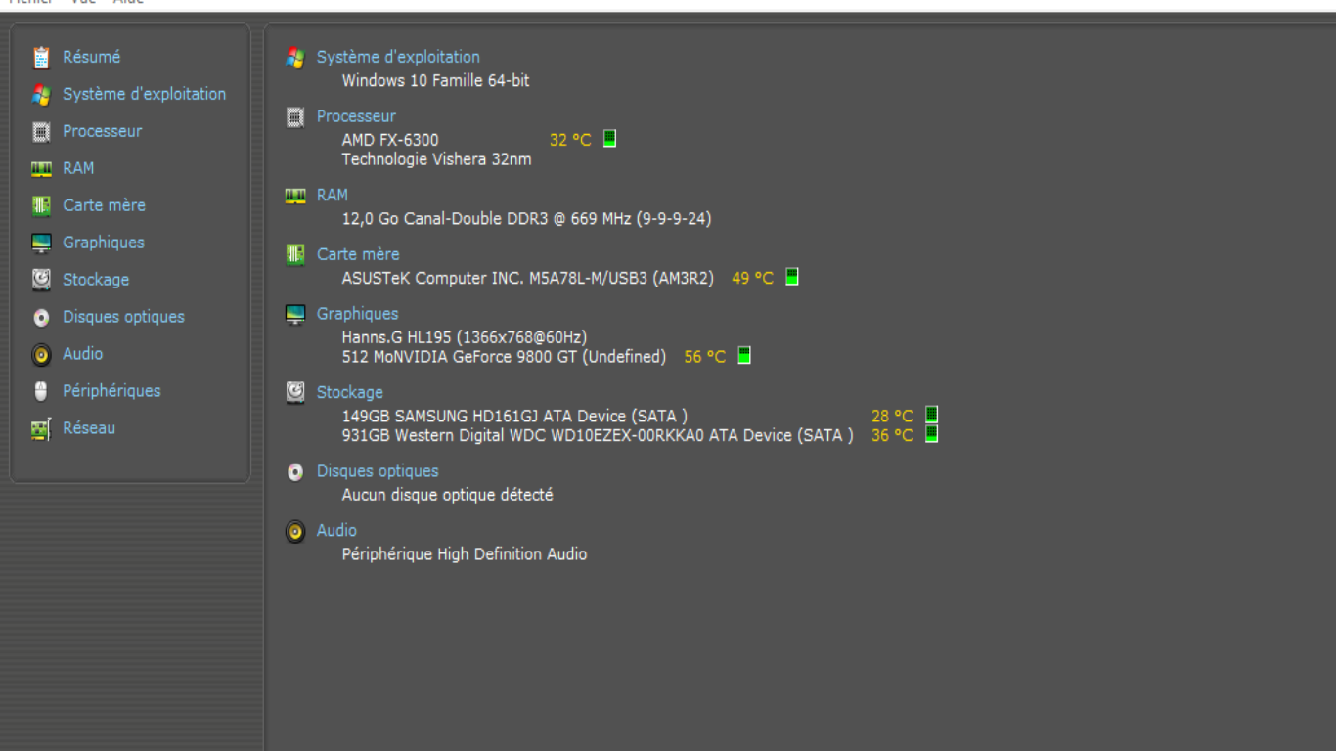Select the Processeur icon in the sidebar

click(x=41, y=131)
